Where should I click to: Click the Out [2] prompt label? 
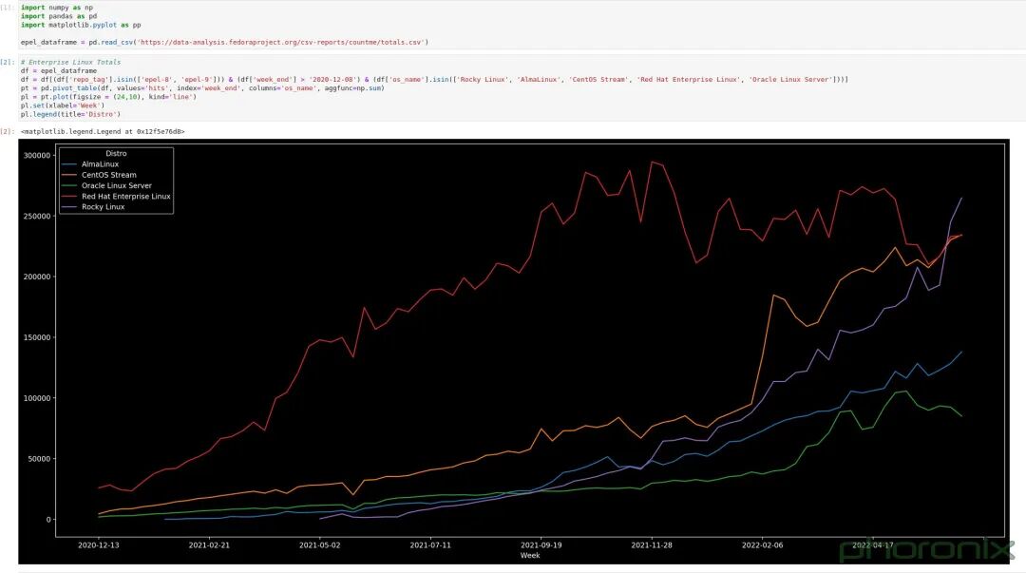point(7,132)
